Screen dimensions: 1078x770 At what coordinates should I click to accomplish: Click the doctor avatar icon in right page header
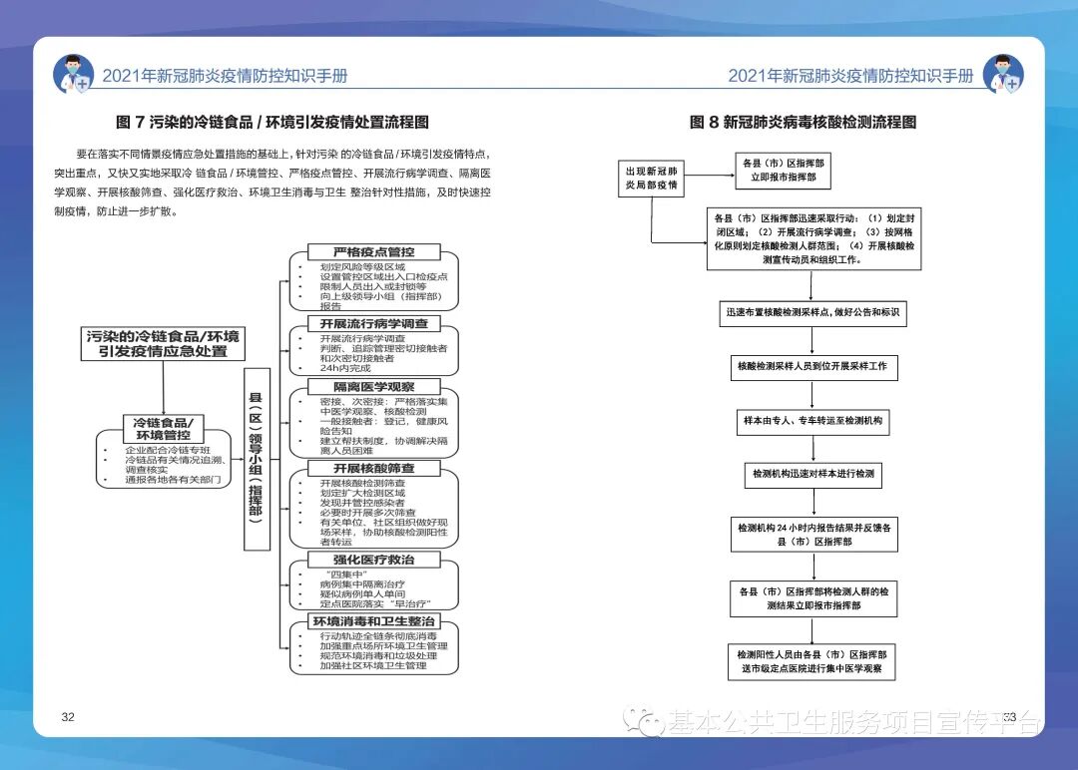(1003, 74)
